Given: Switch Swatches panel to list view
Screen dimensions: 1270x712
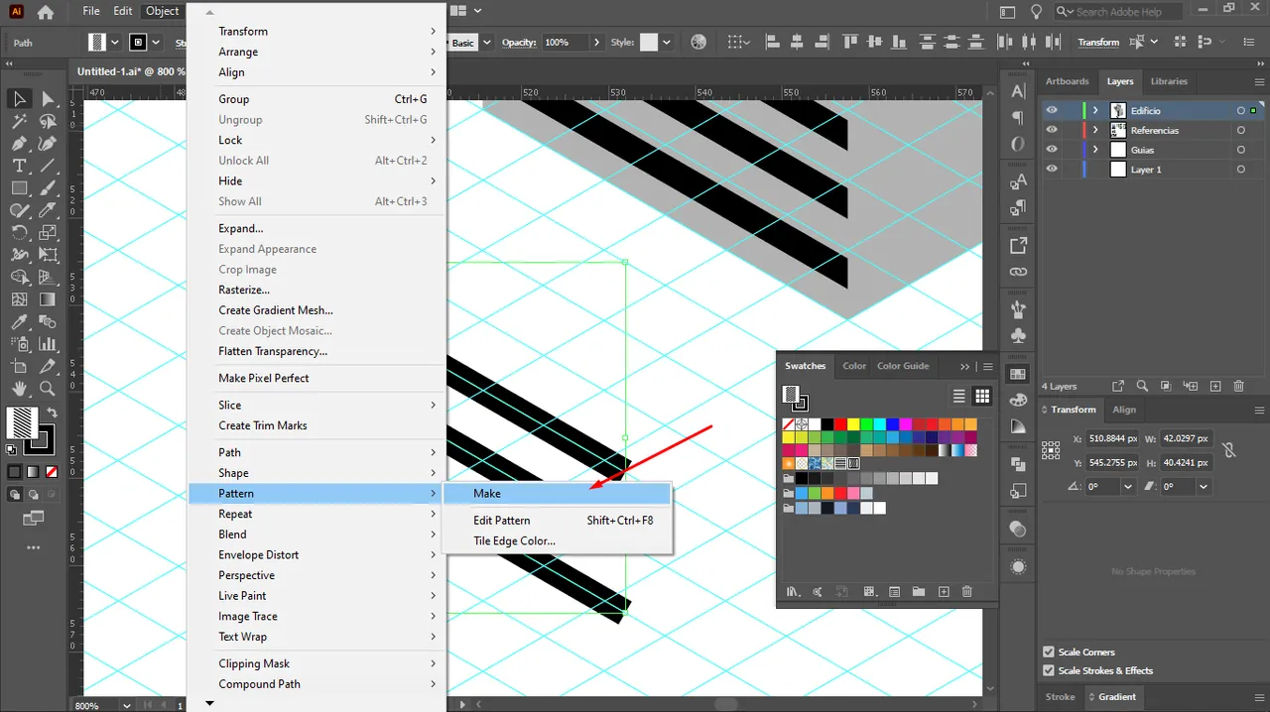Looking at the screenshot, I should tap(958, 396).
